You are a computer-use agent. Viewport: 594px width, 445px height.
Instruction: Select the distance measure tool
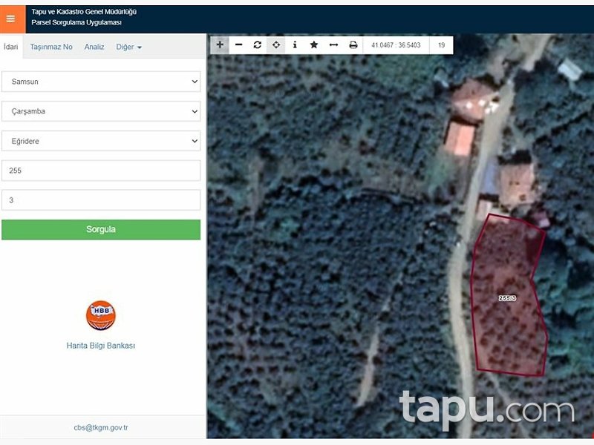click(333, 45)
